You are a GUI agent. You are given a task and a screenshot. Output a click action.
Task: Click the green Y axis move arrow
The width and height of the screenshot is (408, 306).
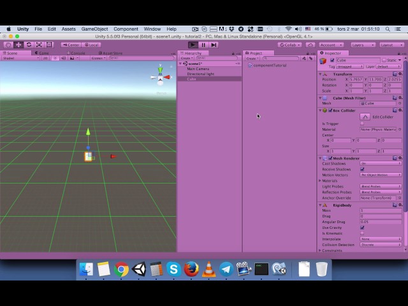pyautogui.click(x=88, y=132)
